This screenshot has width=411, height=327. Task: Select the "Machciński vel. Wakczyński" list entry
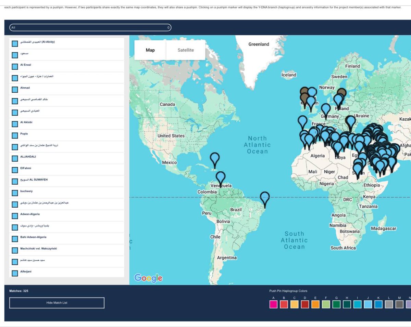66,250
